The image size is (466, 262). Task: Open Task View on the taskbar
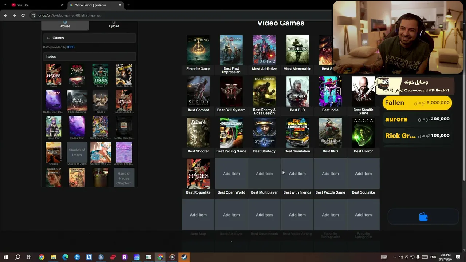29,257
